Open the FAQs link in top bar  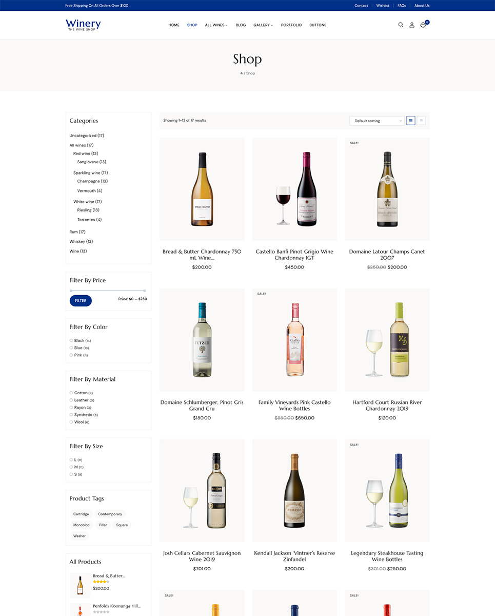pyautogui.click(x=402, y=6)
